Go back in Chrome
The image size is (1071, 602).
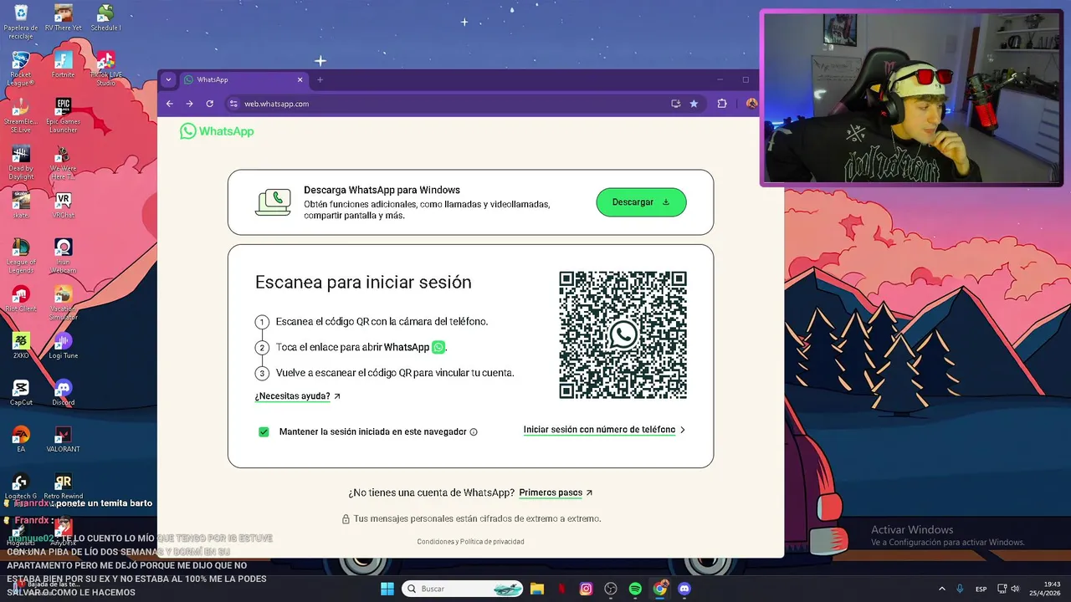(x=169, y=104)
